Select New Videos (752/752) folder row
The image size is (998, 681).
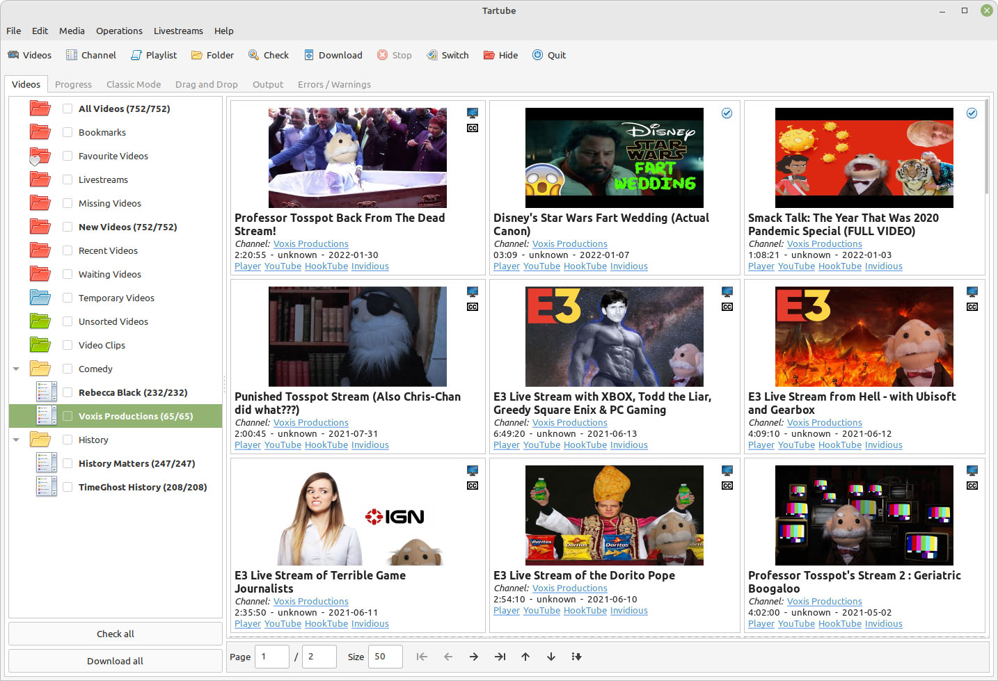(116, 227)
